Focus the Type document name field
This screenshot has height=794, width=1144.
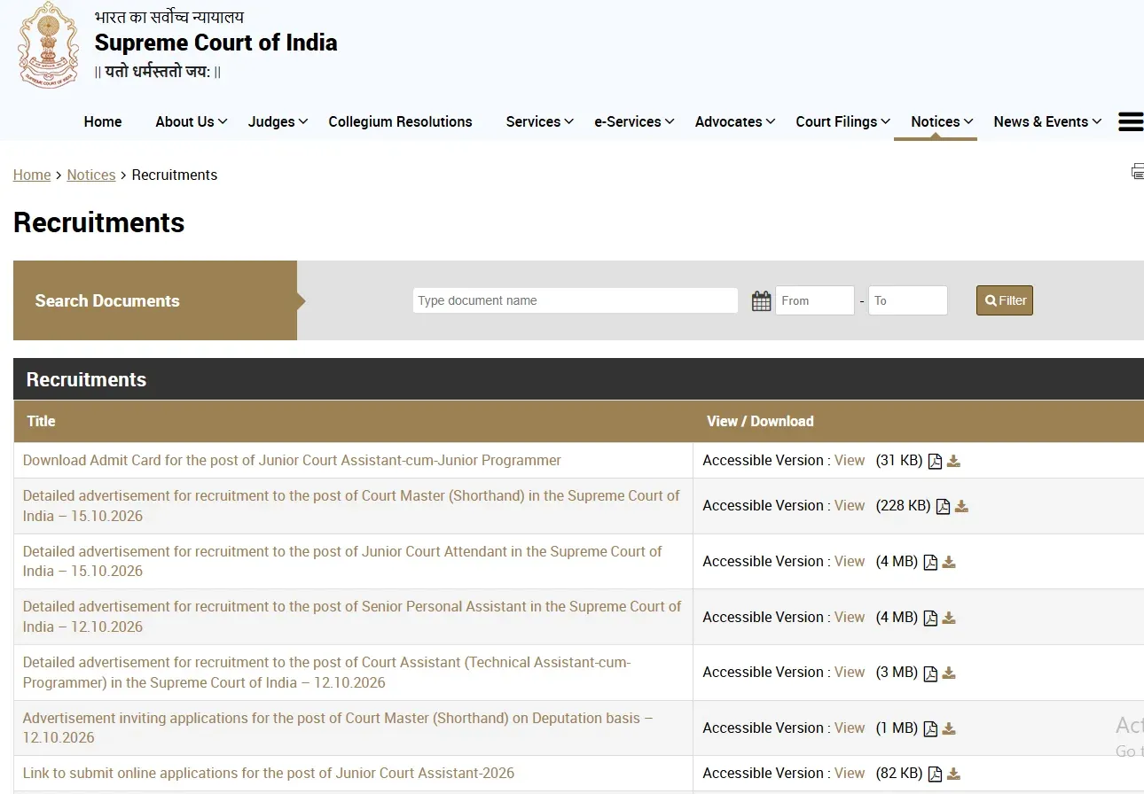575,300
